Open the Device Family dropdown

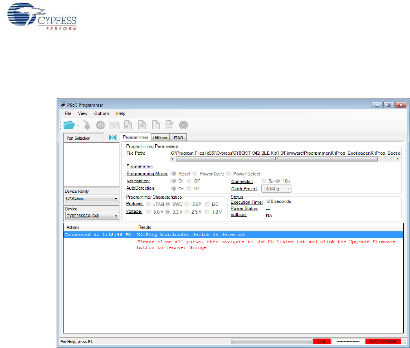pos(92,199)
